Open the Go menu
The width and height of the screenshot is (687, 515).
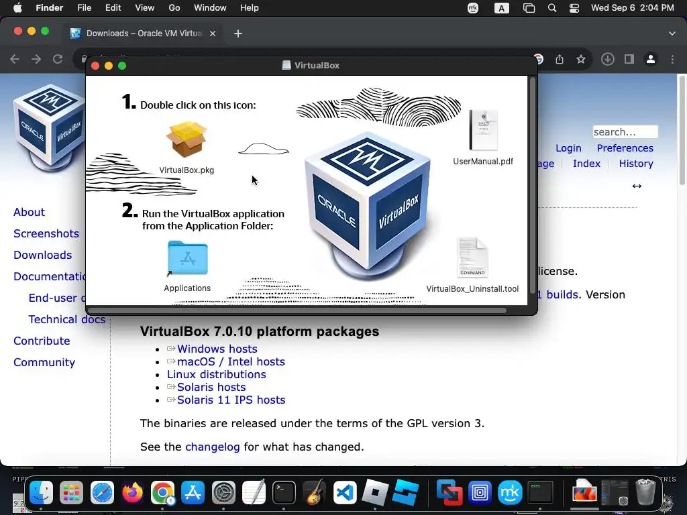pyautogui.click(x=174, y=8)
